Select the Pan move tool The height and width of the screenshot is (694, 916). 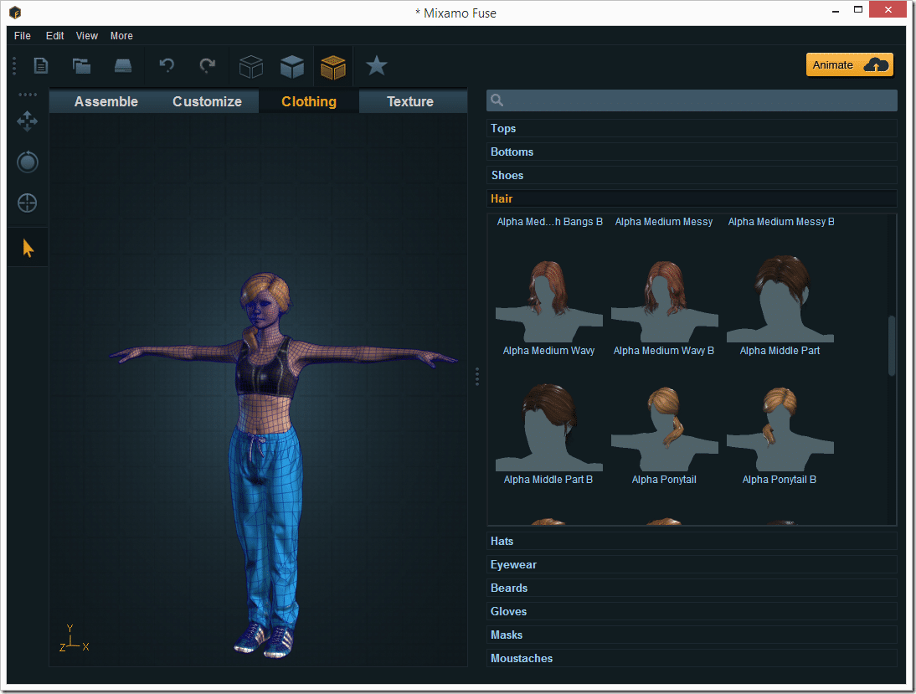pos(28,121)
